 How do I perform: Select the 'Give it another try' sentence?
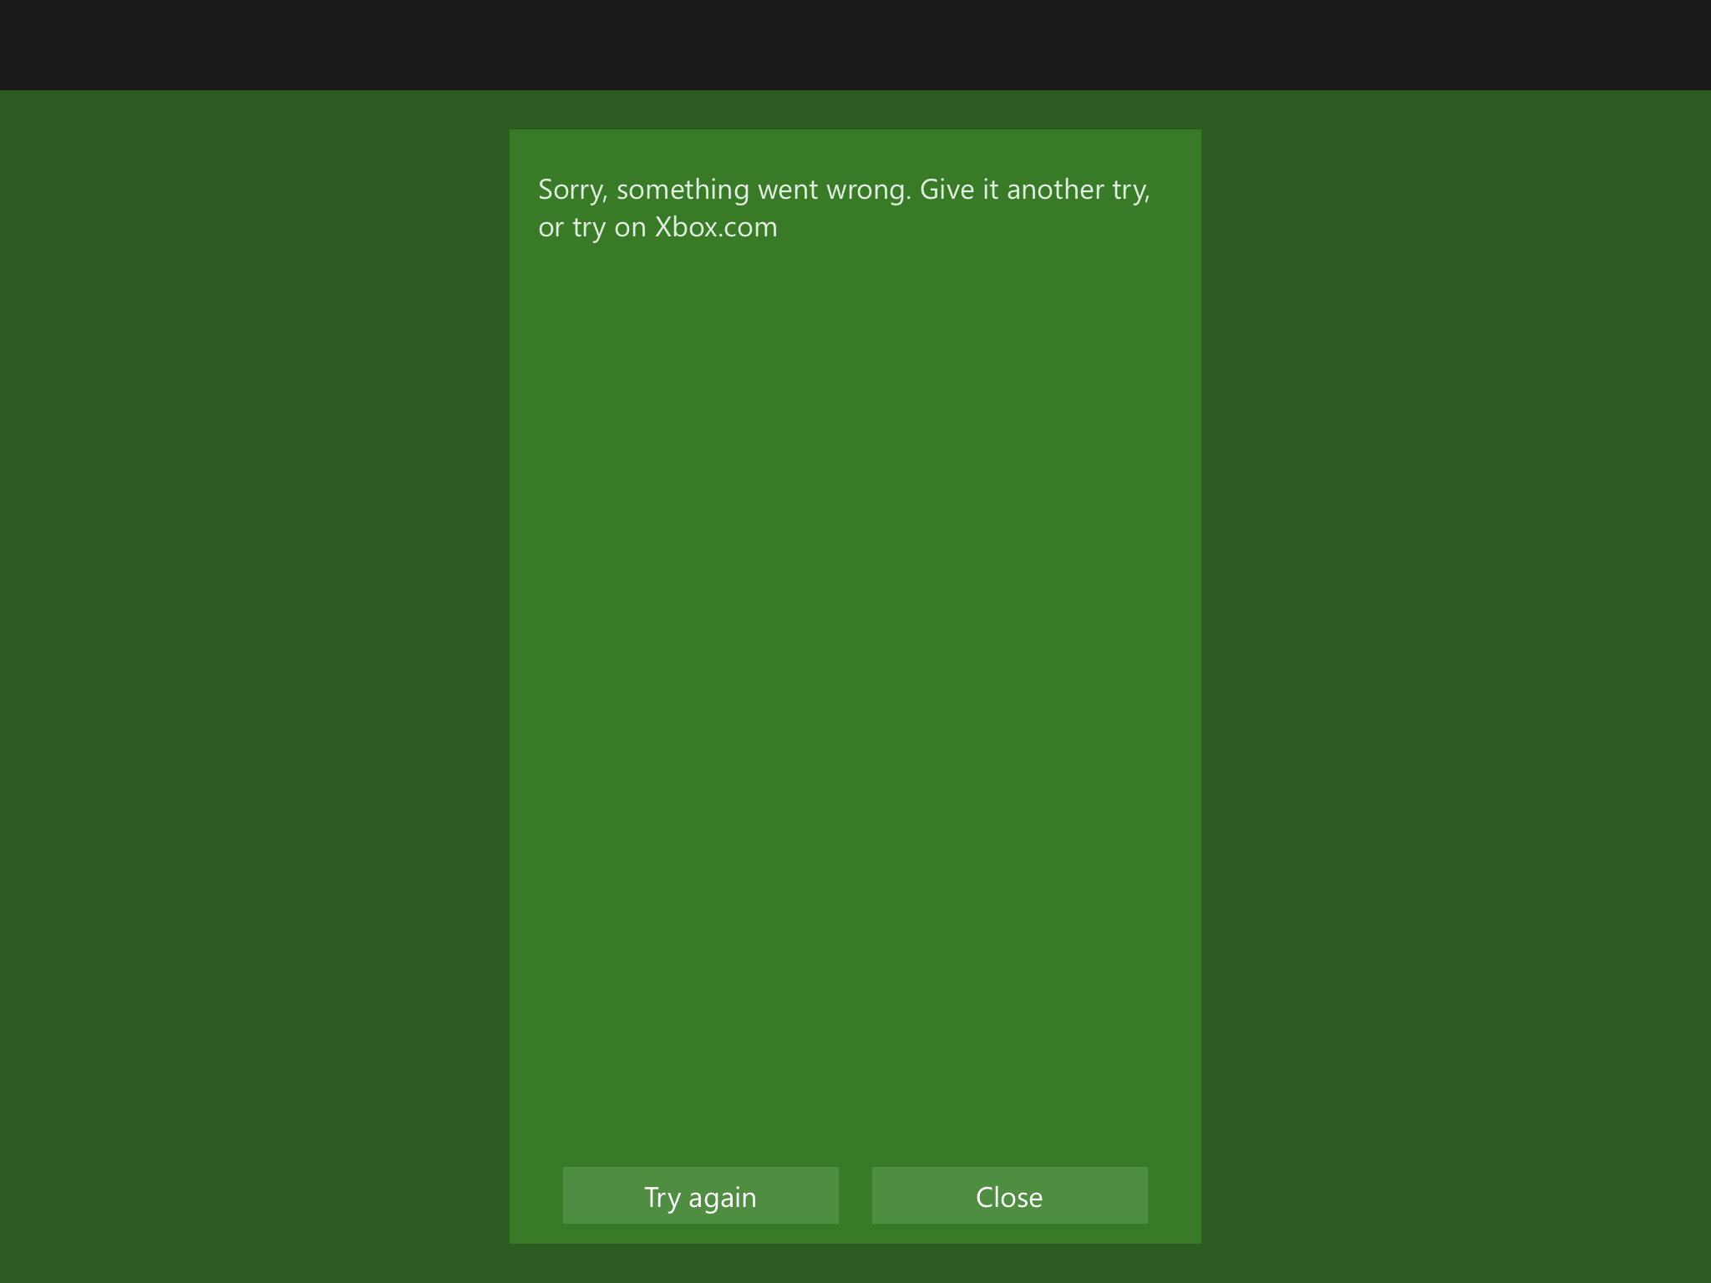[1034, 190]
